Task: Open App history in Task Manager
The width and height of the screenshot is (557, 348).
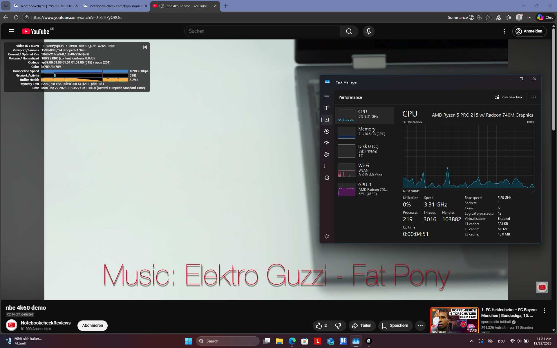Action: (x=327, y=131)
